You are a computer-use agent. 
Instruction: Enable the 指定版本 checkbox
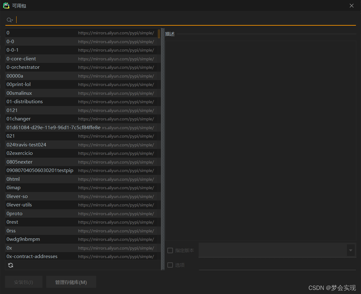click(x=170, y=251)
